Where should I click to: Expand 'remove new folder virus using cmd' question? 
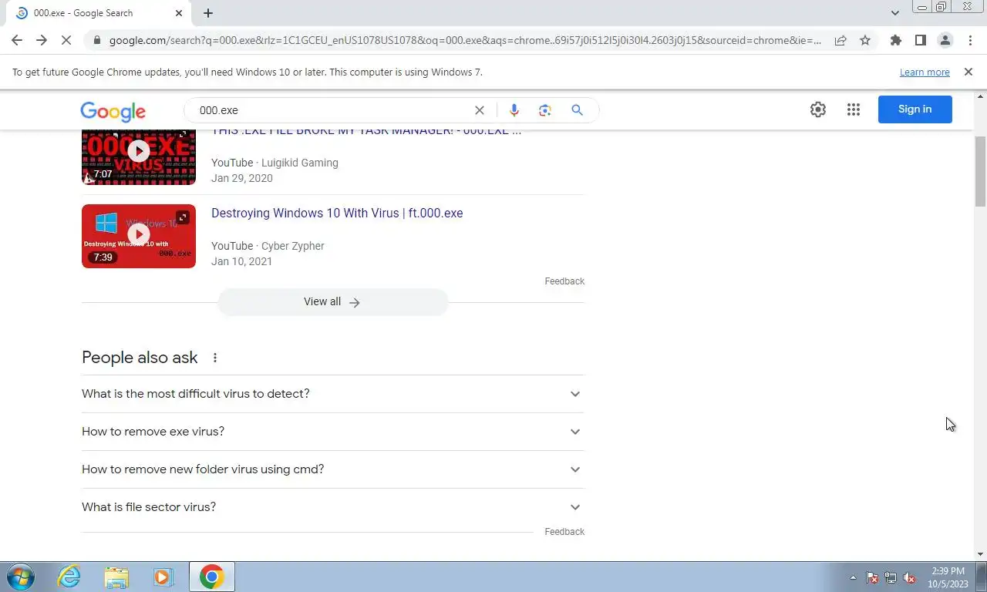333,469
